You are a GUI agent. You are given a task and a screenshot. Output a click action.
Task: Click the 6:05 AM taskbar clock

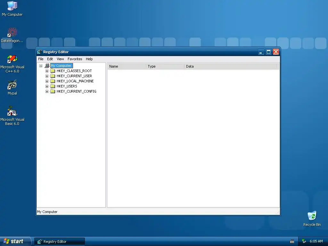(x=316, y=242)
